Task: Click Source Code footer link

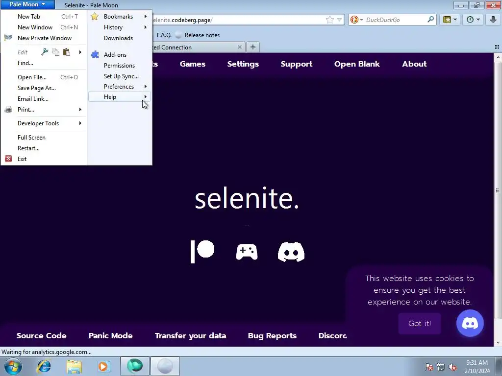Action: click(41, 336)
